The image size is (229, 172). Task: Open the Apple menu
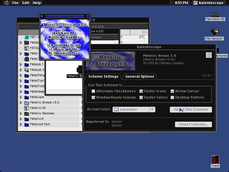7,3
